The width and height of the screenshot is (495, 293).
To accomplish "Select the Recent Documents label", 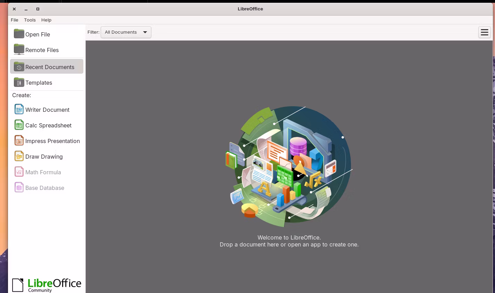I will [x=50, y=67].
